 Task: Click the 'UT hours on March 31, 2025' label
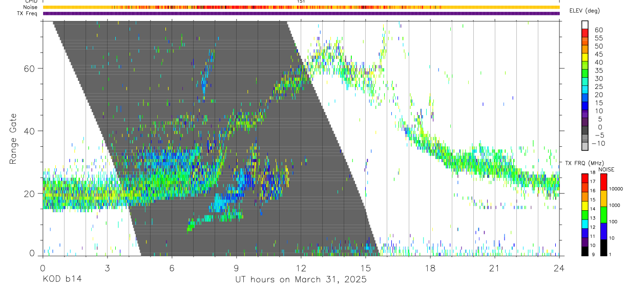[x=301, y=280]
